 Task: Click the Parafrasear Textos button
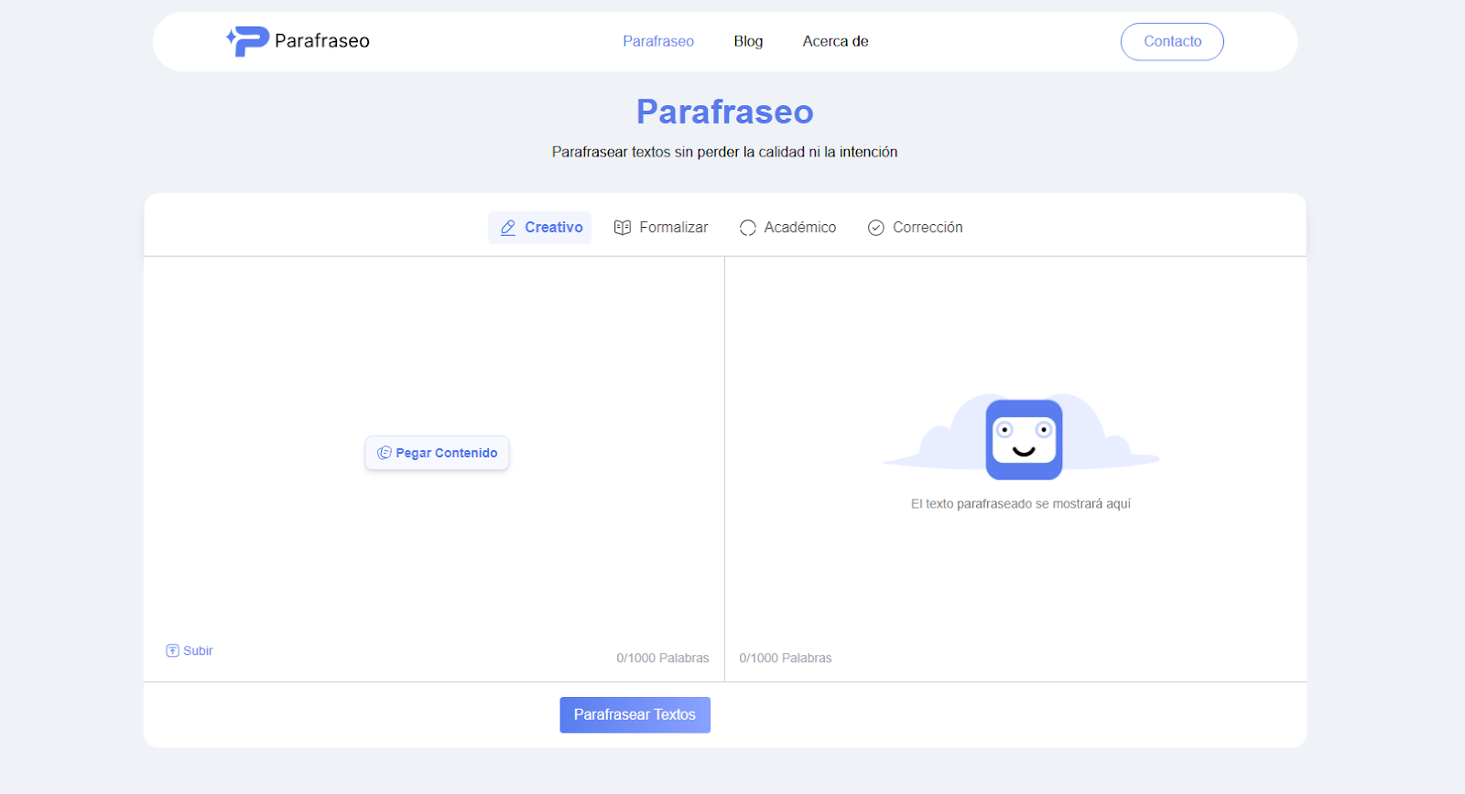tap(635, 715)
